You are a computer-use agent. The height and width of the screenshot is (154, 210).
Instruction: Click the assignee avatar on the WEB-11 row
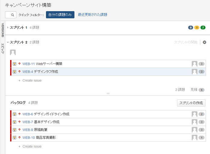click(x=194, y=64)
